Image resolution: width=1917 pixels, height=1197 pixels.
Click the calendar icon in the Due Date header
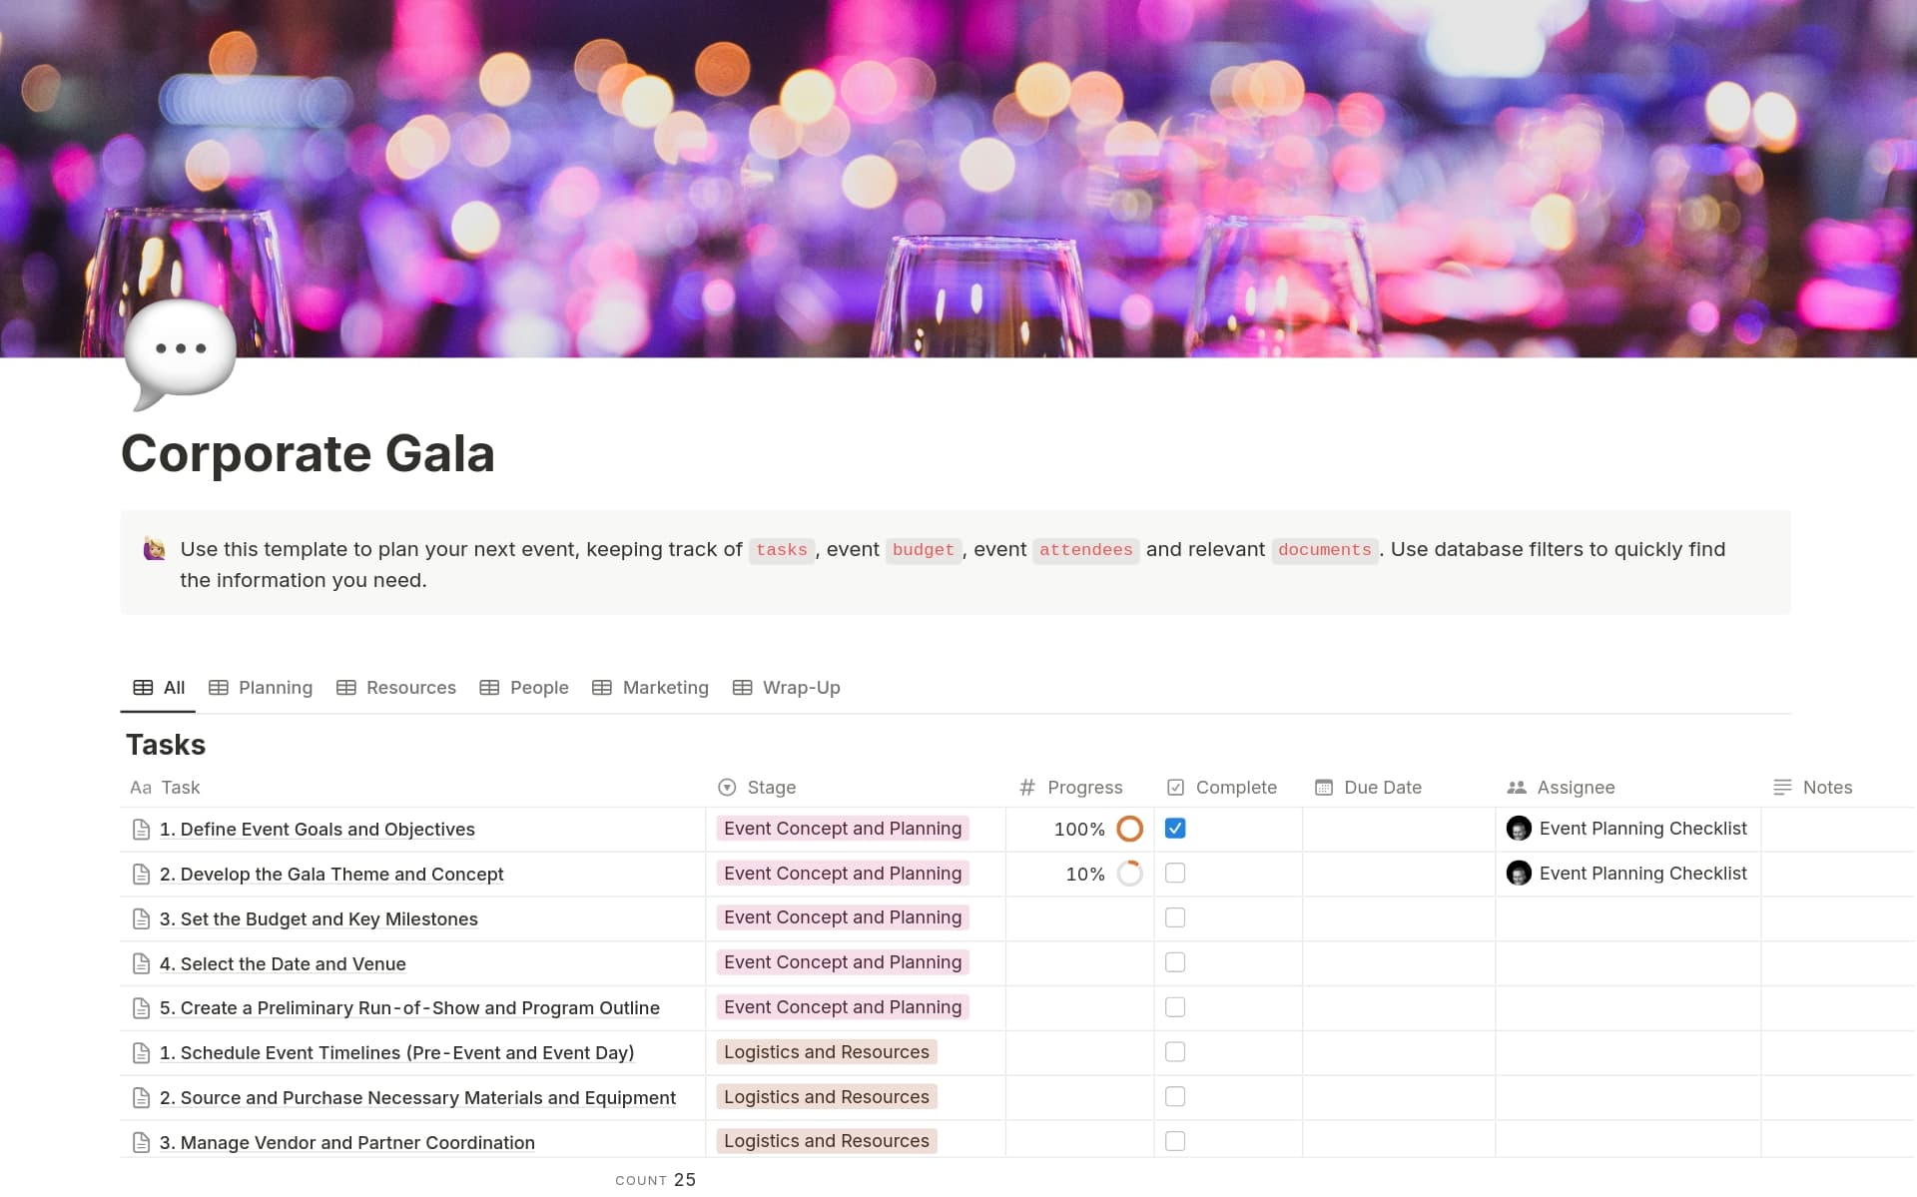click(x=1325, y=788)
